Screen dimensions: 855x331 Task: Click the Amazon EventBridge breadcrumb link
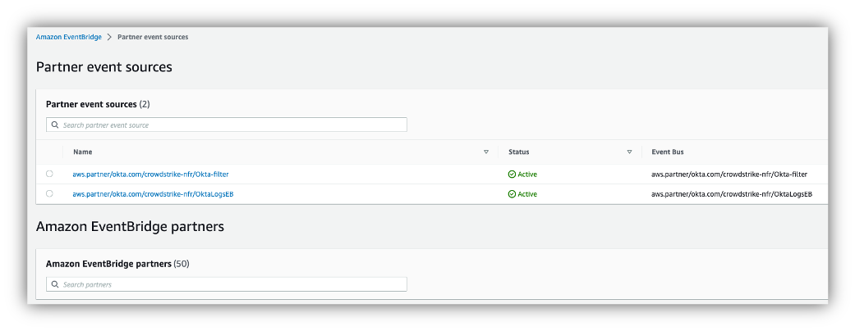pyautogui.click(x=68, y=38)
